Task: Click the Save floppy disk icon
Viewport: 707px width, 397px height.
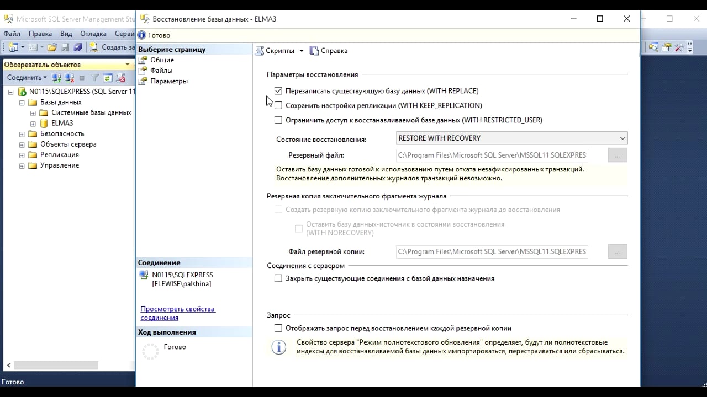Action: [65, 47]
